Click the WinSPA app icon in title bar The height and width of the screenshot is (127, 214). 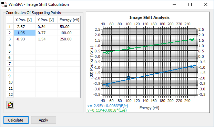click(4, 4)
